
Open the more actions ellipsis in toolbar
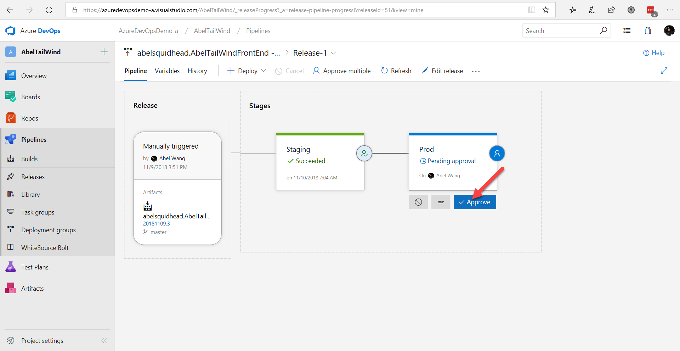coord(476,71)
